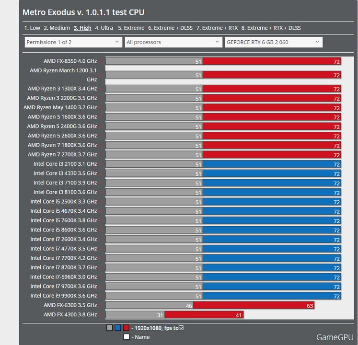This screenshot has width=358, height=345.
Task: Toggle the 1920x1080 fps legend checkbox
Action: (x=181, y=328)
